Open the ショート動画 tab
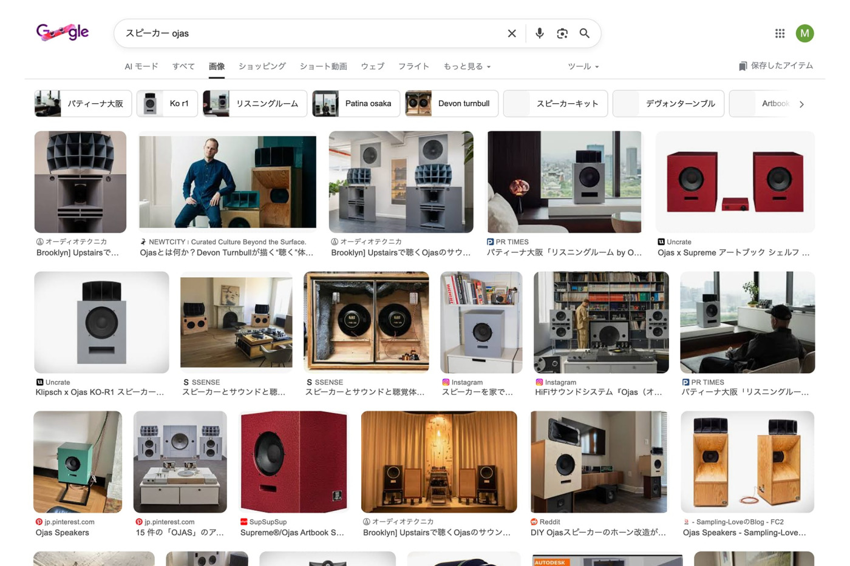The width and height of the screenshot is (850, 566). coord(323,67)
